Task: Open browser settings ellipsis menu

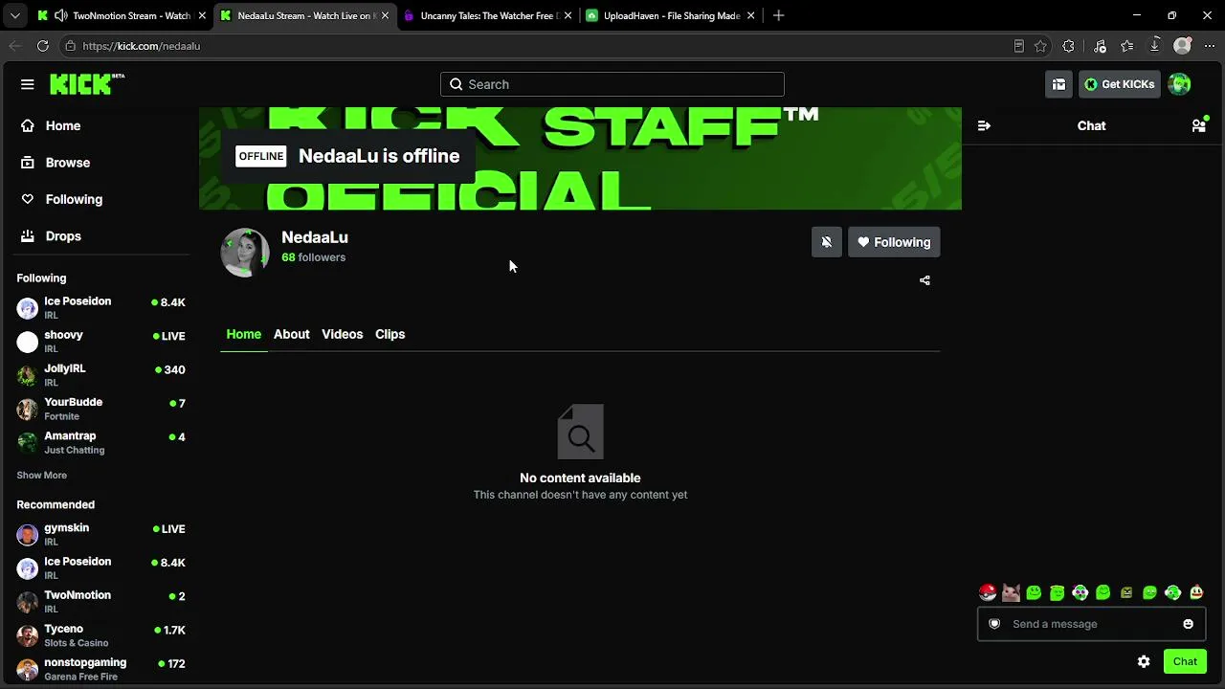Action: coord(1208,46)
